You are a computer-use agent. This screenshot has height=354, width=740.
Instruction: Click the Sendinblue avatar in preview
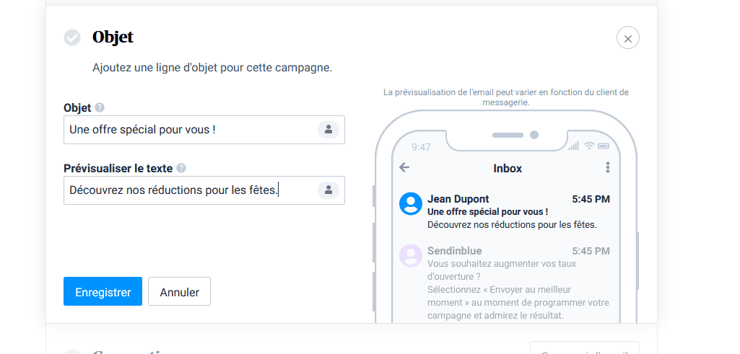point(411,255)
